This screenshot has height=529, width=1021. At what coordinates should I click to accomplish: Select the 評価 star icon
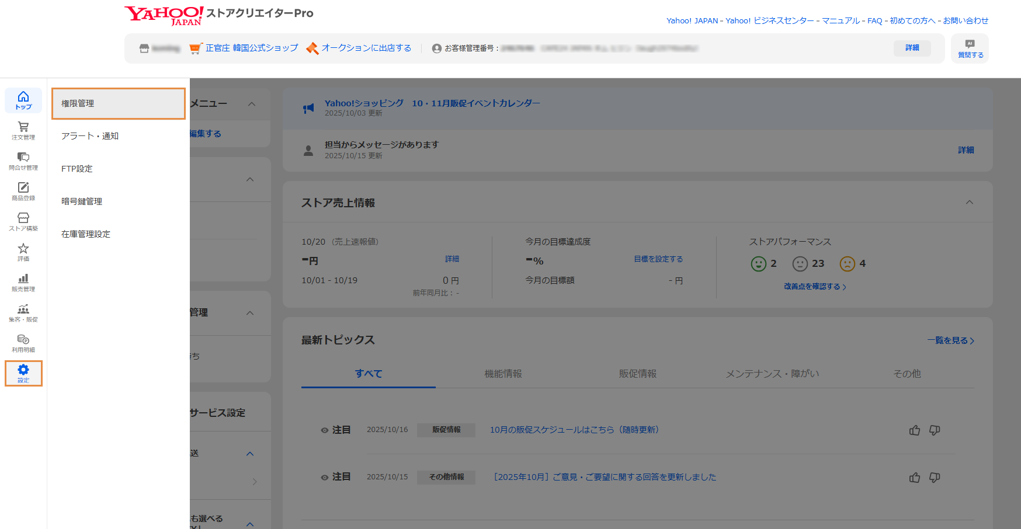(23, 252)
